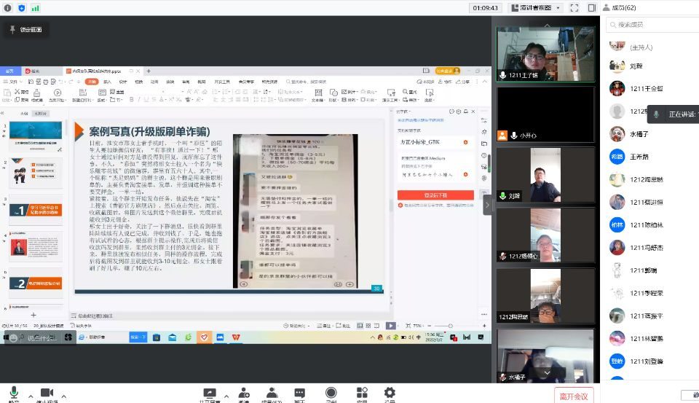Open the invite participants icon
Screen dimensions: 699x403
coord(245,393)
